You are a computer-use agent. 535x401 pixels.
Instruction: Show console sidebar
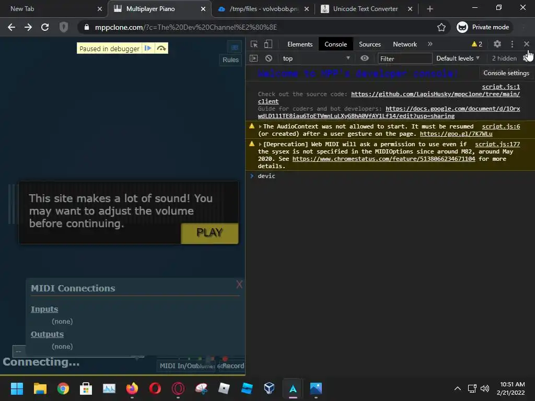253,58
